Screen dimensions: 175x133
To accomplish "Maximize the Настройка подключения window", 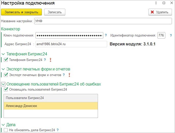I will click(x=164, y=3).
